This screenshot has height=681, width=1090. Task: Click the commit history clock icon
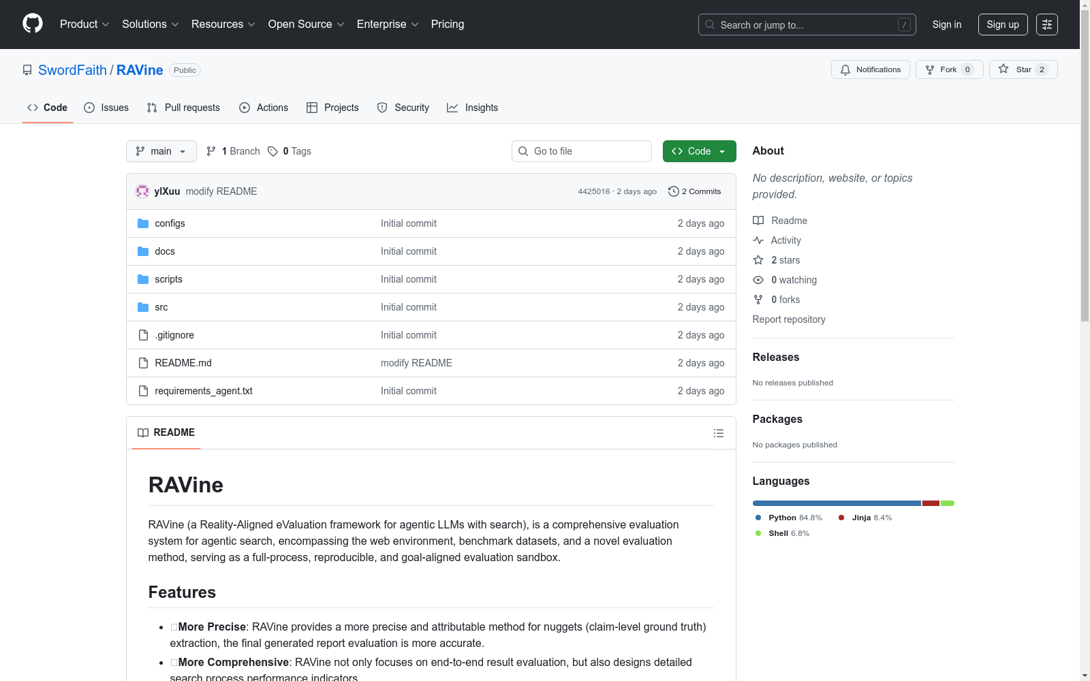click(673, 191)
